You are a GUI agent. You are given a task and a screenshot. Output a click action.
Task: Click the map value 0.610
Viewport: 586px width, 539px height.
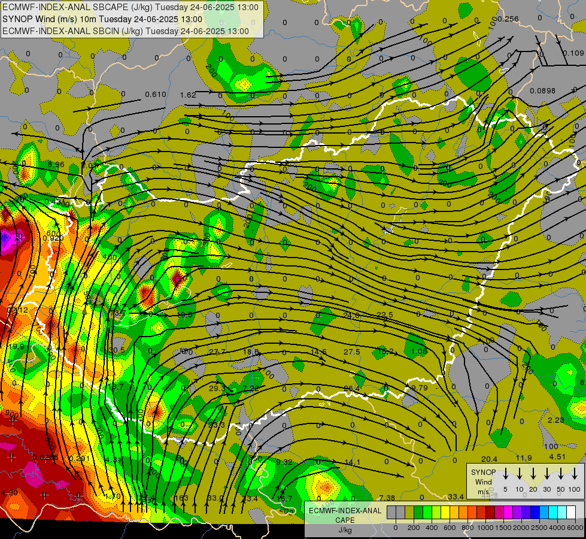156,95
